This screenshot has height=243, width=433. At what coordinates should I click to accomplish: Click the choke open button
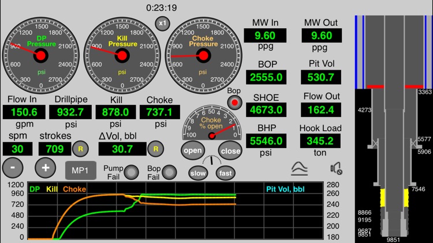[193, 150]
